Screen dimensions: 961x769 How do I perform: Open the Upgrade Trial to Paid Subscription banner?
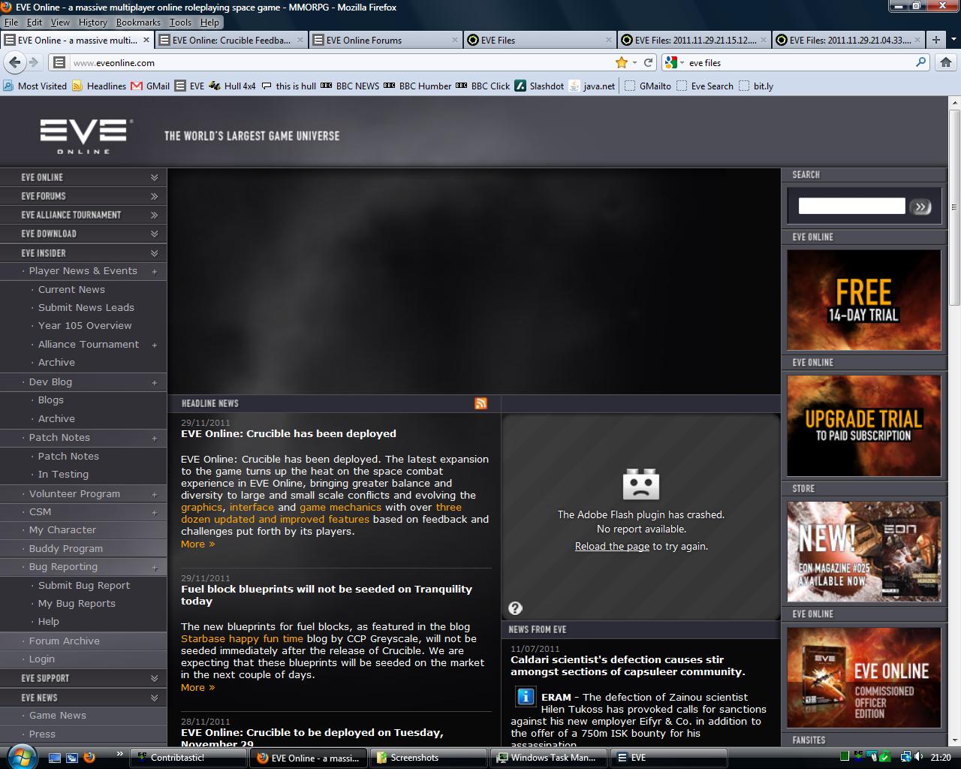[863, 426]
